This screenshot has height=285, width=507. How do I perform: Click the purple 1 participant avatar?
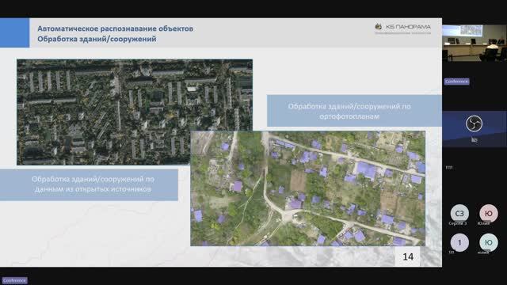[x=459, y=242]
